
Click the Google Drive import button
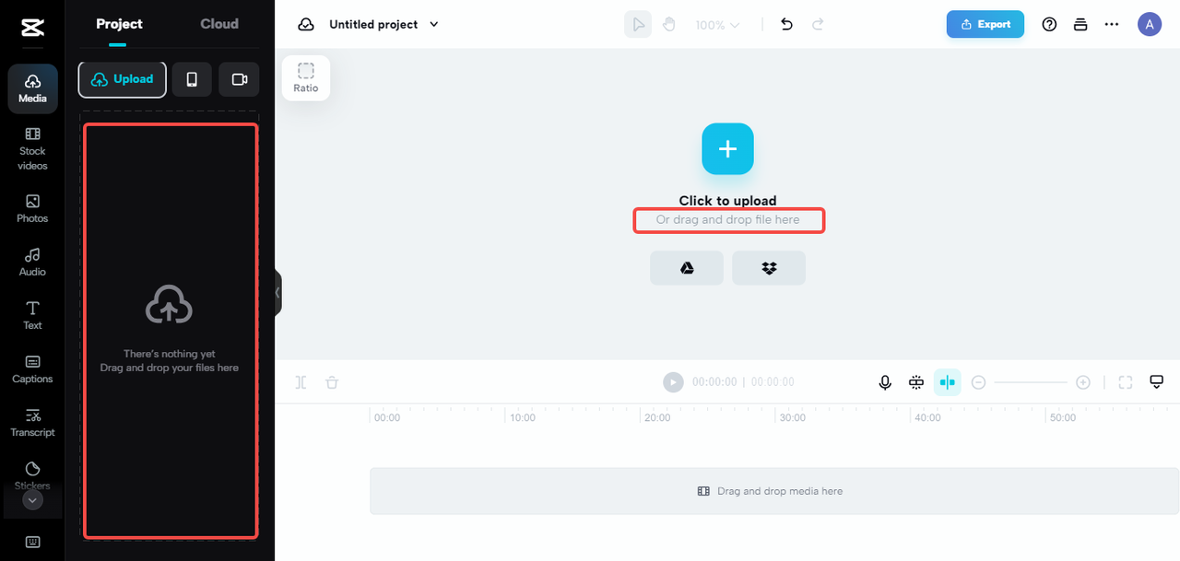pos(687,268)
